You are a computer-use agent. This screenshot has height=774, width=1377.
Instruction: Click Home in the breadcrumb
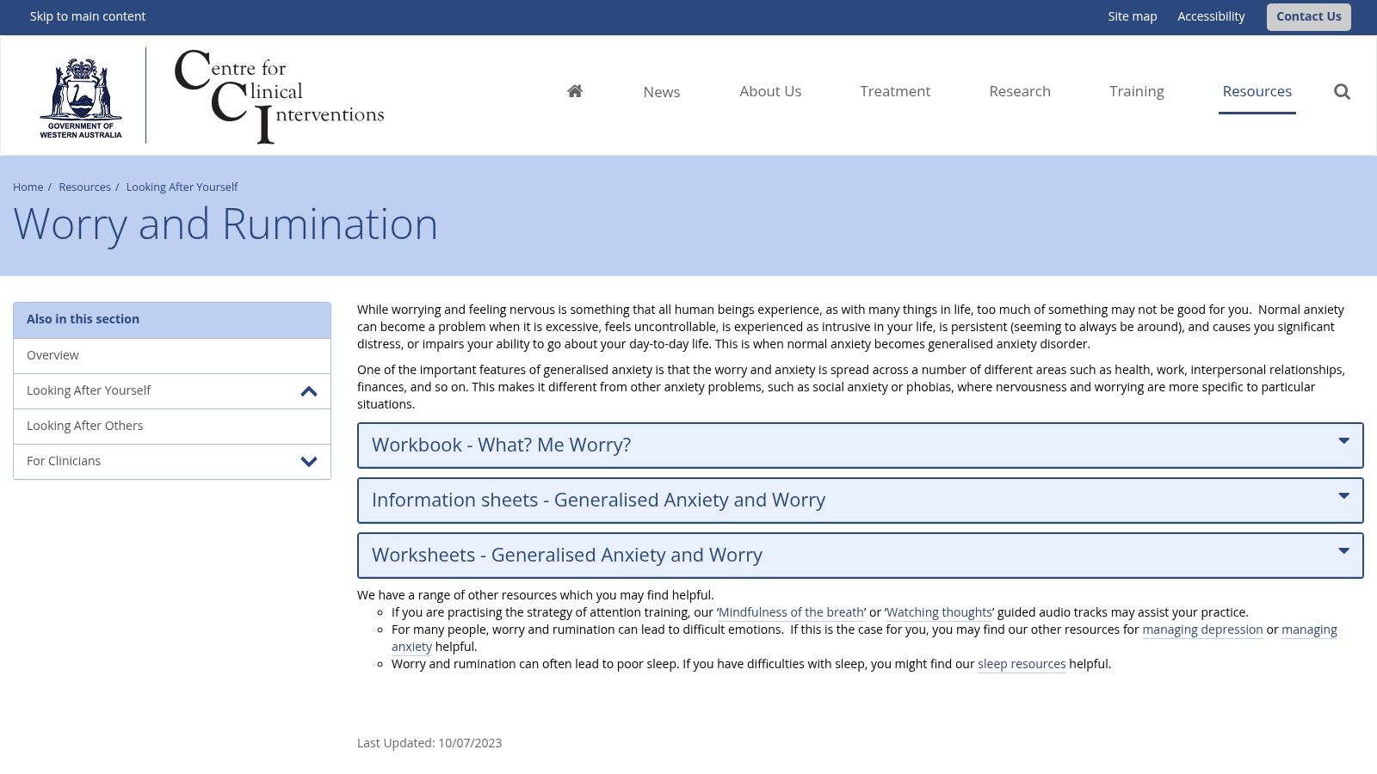pos(28,187)
